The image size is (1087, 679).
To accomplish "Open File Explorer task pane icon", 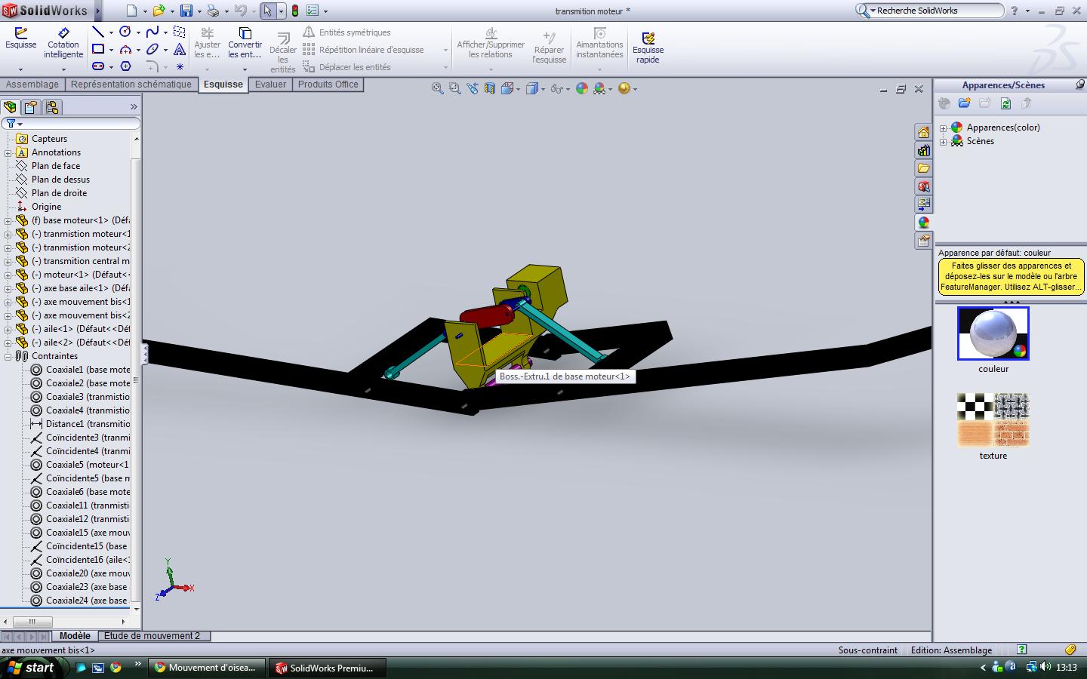I will [x=923, y=168].
